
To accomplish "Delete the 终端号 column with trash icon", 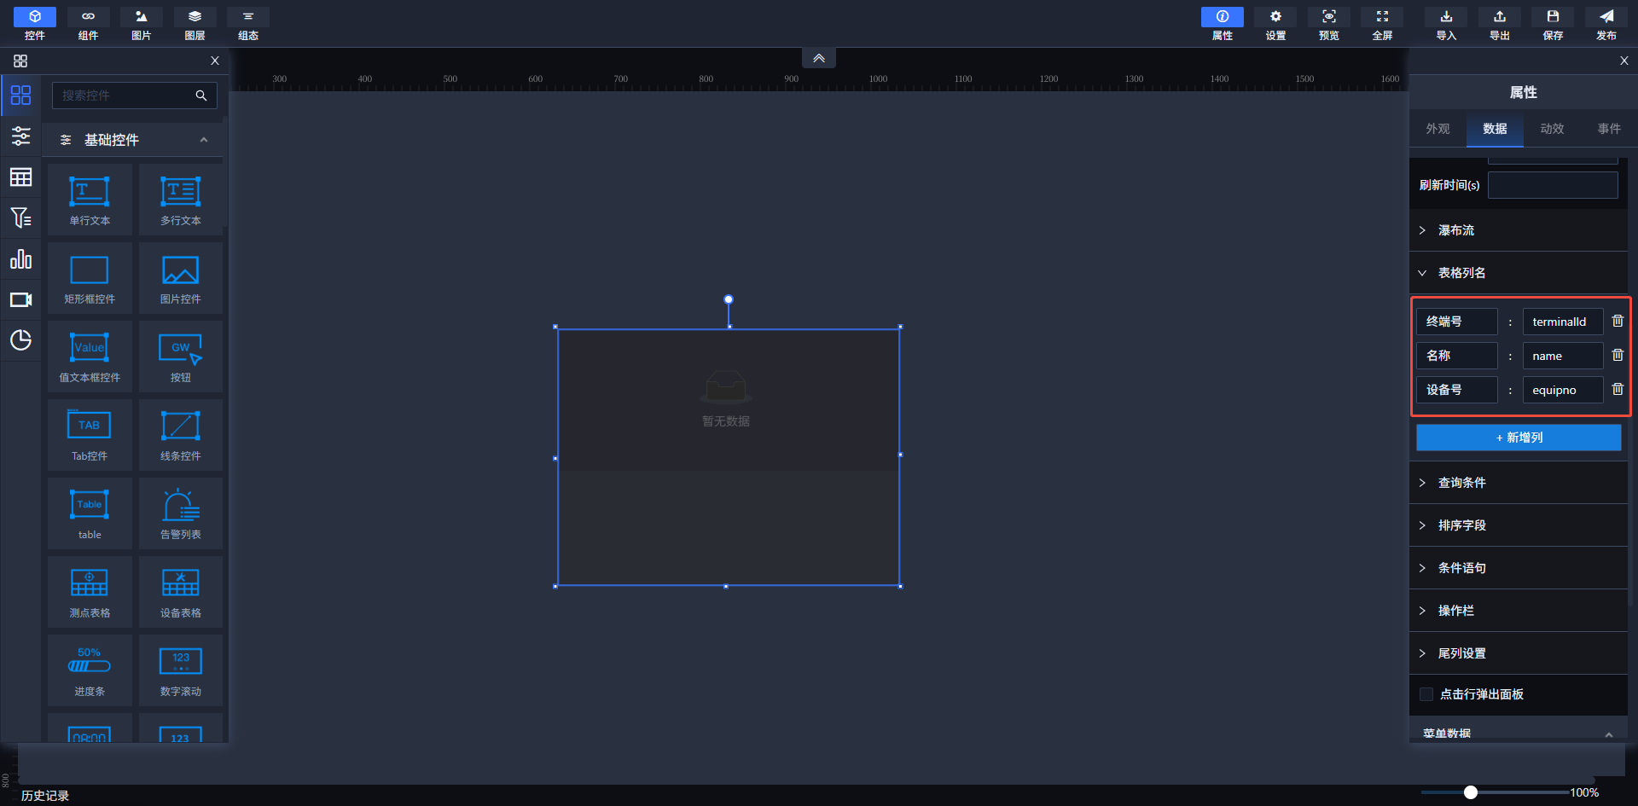I will click(x=1617, y=321).
